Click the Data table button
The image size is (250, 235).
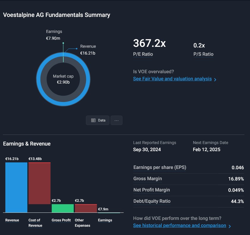coord(98,120)
